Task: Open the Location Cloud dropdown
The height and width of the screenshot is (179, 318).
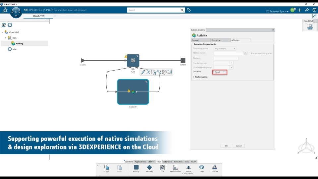Action: 220,72
